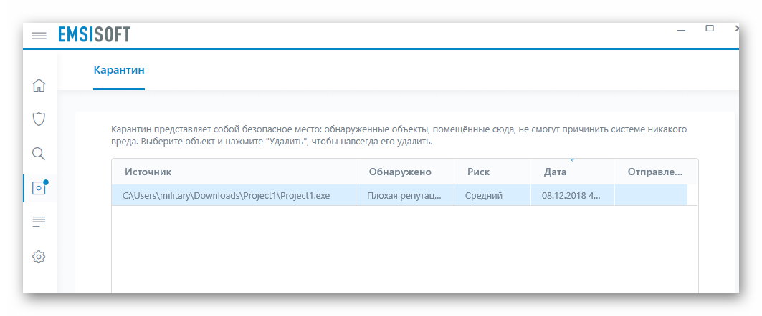
Task: Click the 08.12.2018 date cell
Action: 573,196
